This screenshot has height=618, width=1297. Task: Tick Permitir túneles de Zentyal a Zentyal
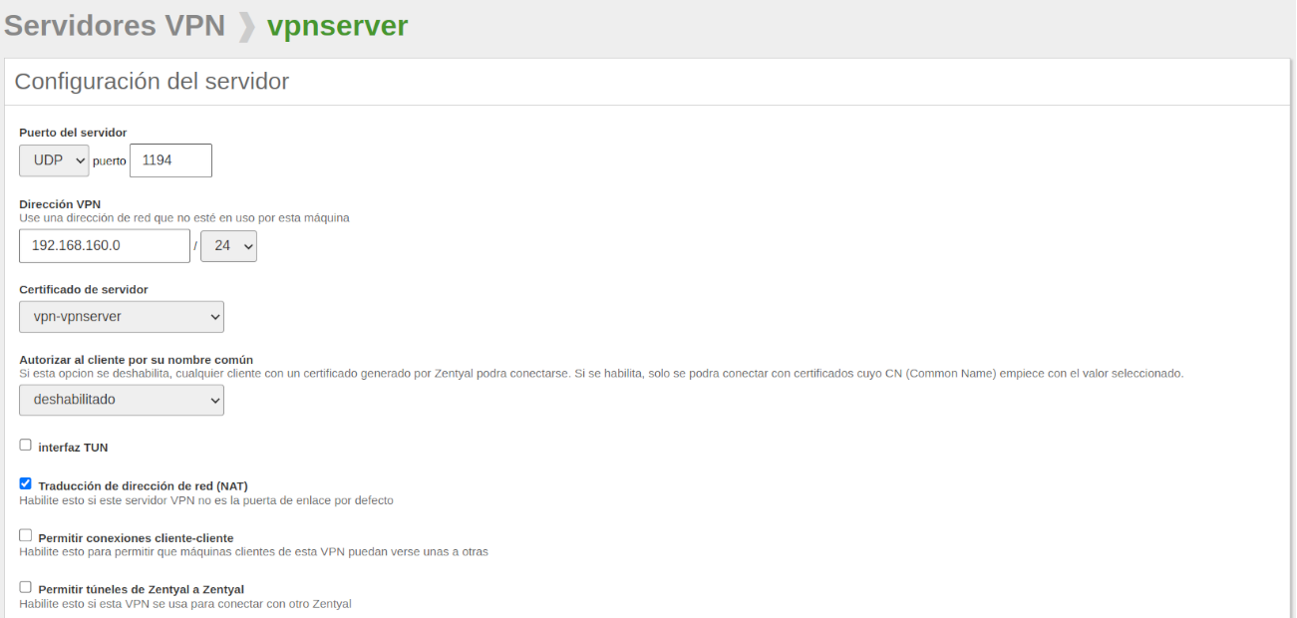coord(26,588)
